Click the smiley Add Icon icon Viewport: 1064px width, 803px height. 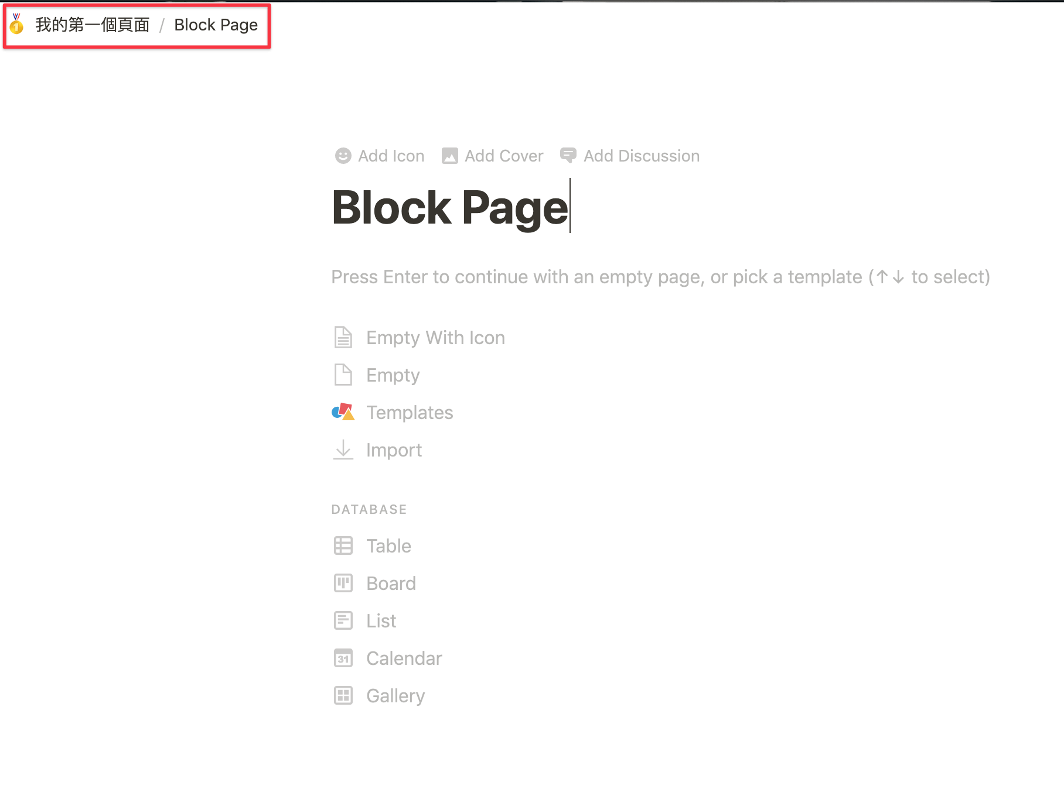coord(343,156)
